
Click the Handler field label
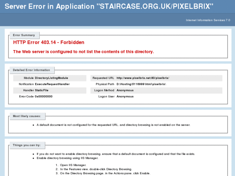pyautogui.click(x=29, y=90)
